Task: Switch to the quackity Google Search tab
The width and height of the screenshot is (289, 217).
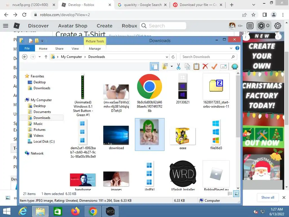Action: click(142, 5)
